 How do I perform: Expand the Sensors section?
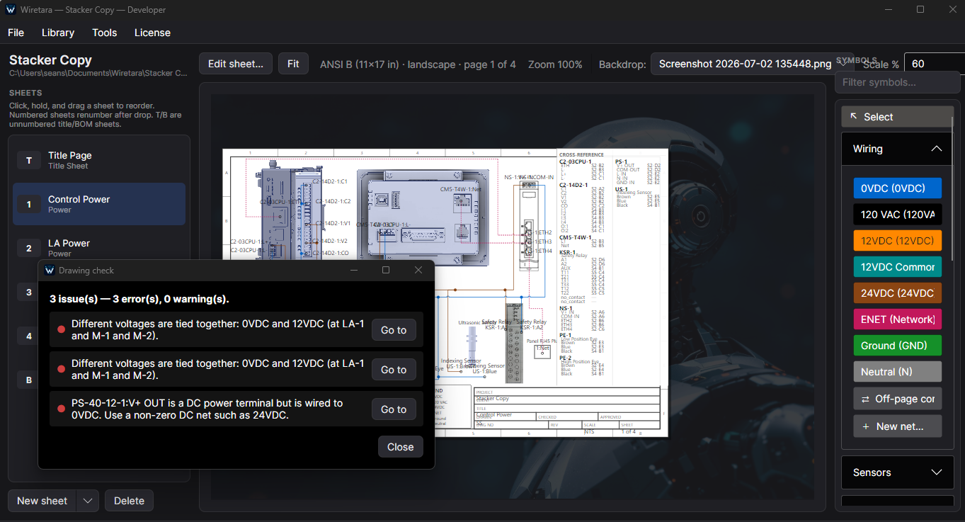897,472
